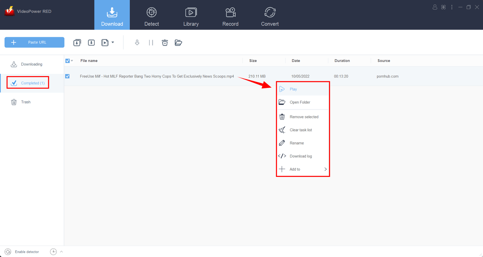Select the FreeUse Milf mp4 file name
This screenshot has width=483, height=257.
157,76
